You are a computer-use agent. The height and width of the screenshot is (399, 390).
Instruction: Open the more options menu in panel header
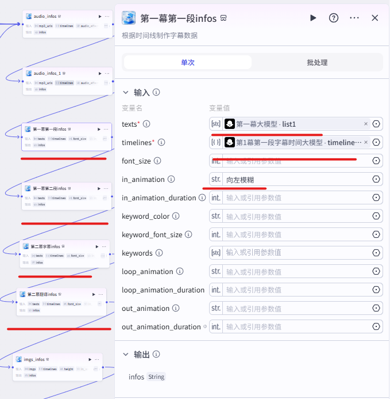(354, 18)
